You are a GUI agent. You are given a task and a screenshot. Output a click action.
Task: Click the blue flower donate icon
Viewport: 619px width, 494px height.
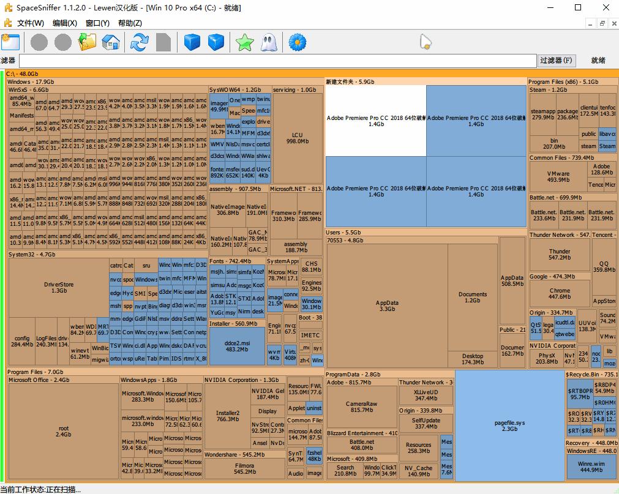tap(297, 42)
